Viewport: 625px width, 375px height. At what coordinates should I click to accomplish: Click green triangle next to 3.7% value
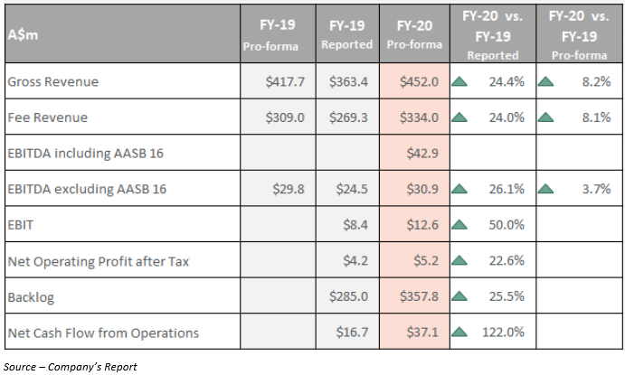tap(545, 189)
